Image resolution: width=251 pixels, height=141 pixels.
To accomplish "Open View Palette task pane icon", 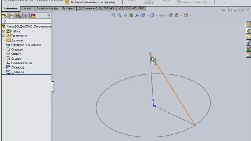I will (x=249, y=43).
